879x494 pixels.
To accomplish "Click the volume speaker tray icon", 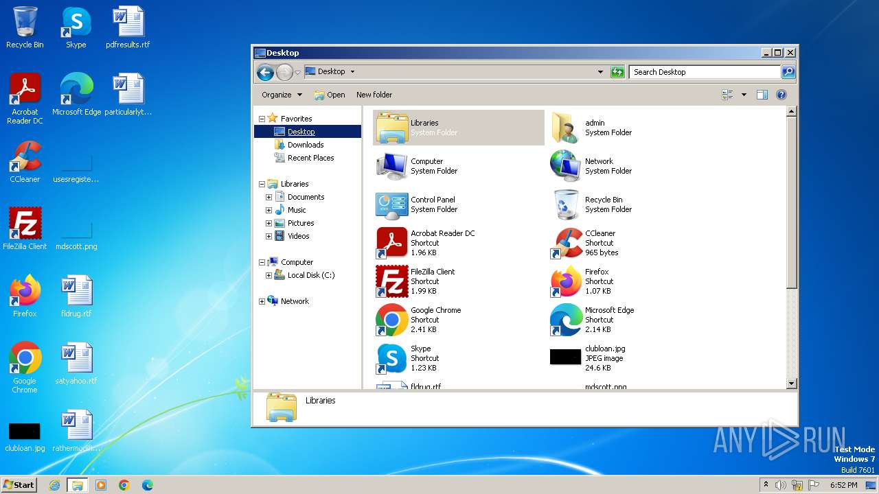I will click(x=781, y=485).
